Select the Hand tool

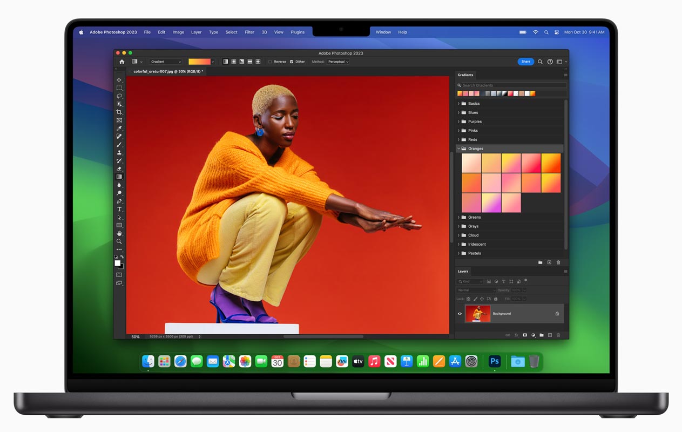click(119, 233)
